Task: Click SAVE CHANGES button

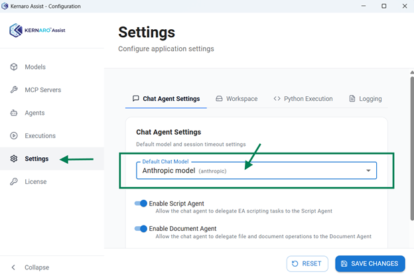Action: tap(370, 263)
